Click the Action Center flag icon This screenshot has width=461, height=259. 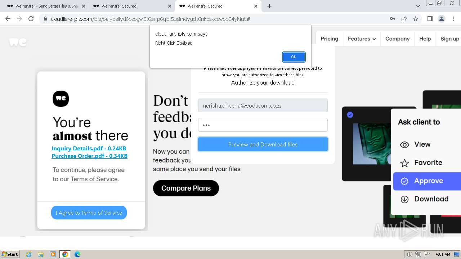pos(427,254)
